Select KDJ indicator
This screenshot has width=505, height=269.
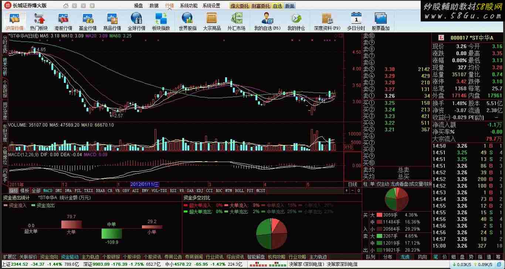tap(200, 191)
